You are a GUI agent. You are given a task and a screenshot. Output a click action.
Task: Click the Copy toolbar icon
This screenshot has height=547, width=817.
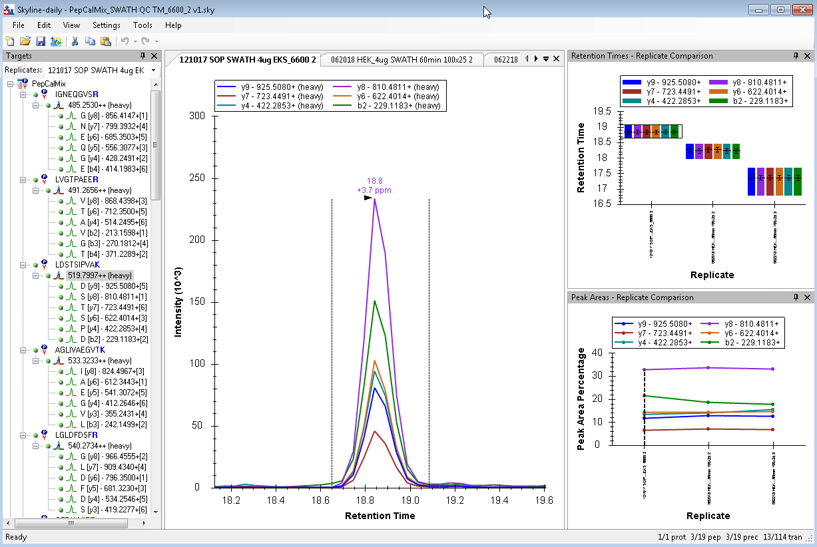tap(91, 41)
